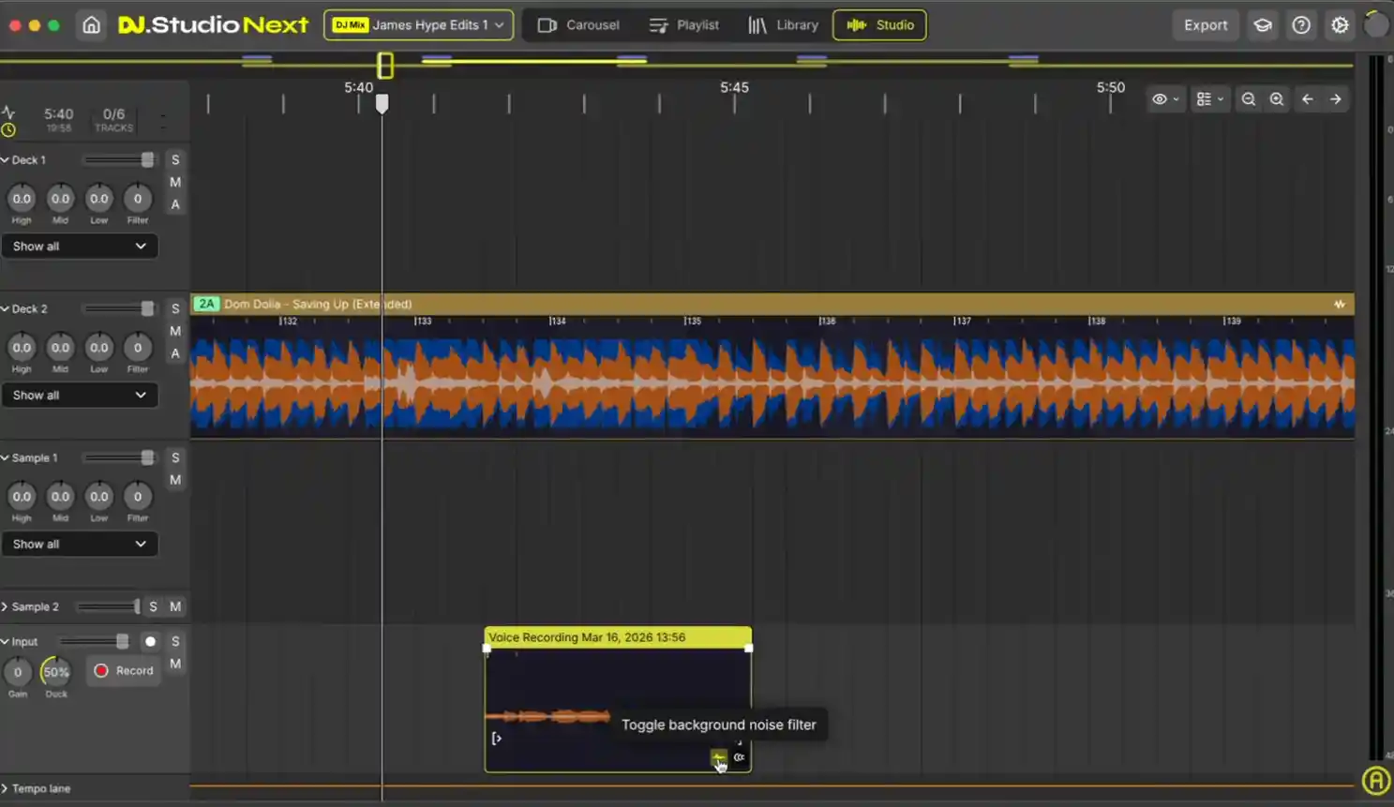The image size is (1394, 807).
Task: Expand the Sample 2 track
Action: point(6,607)
